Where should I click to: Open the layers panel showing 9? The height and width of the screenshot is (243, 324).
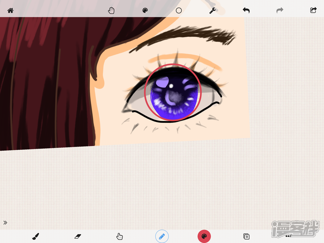tap(246, 236)
